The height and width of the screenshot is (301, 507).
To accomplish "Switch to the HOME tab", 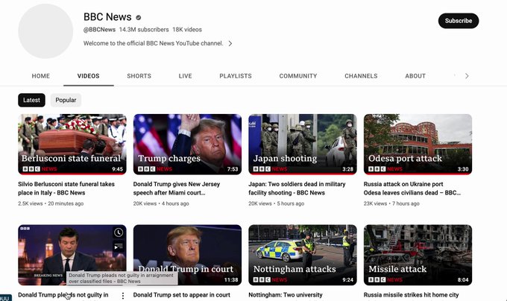I will (x=41, y=76).
